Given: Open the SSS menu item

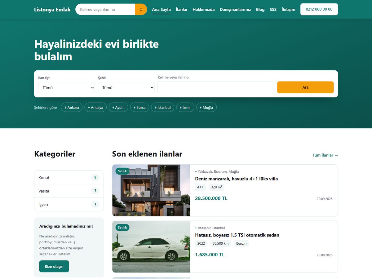Looking at the screenshot, I should pyautogui.click(x=273, y=9).
